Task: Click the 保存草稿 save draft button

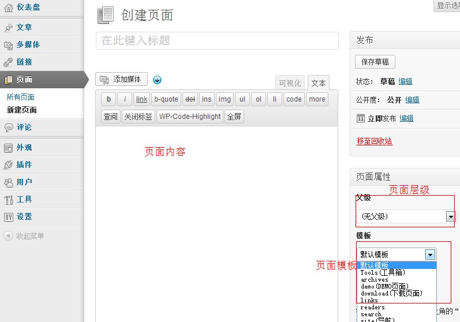Action: pyautogui.click(x=375, y=62)
